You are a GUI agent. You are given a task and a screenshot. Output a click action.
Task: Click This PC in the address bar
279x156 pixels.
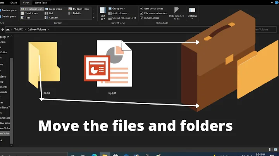click(x=18, y=29)
